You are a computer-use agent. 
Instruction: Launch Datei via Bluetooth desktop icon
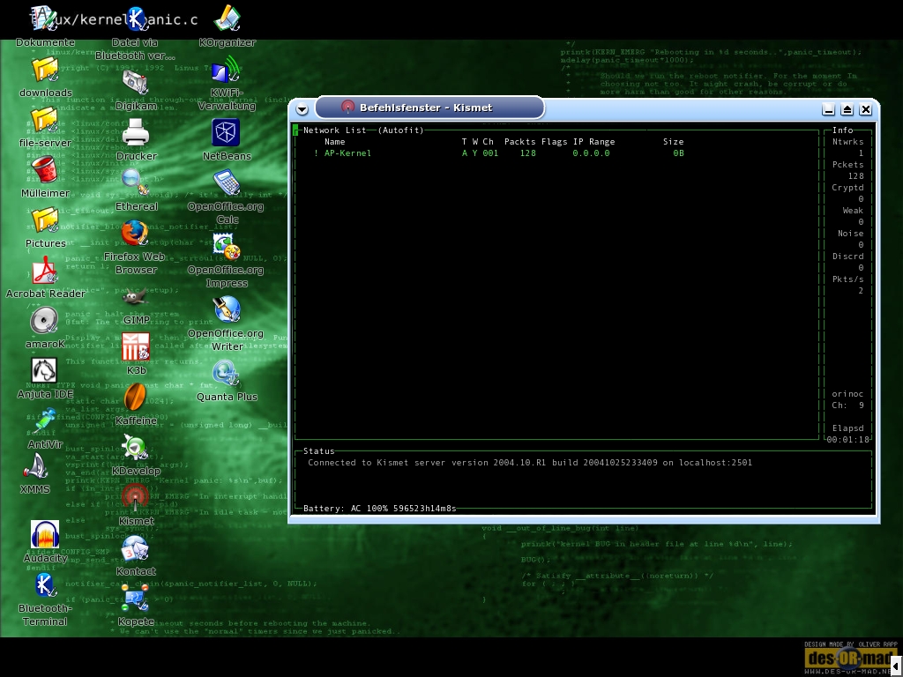tap(136, 19)
